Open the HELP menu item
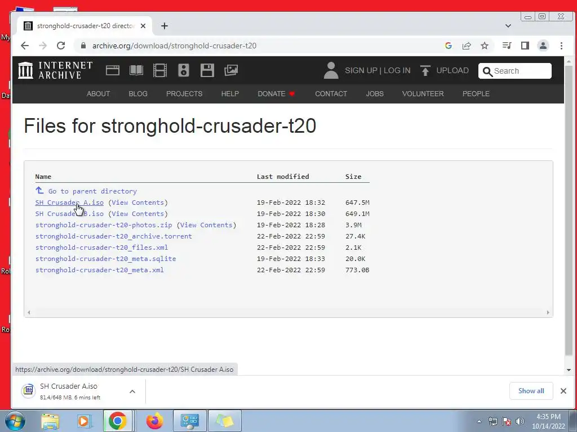Image resolution: width=577 pixels, height=432 pixels. (x=230, y=94)
